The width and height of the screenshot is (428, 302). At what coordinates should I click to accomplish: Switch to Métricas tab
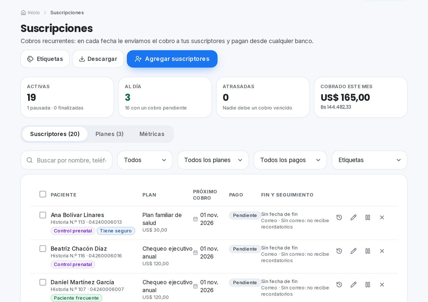coord(152,134)
